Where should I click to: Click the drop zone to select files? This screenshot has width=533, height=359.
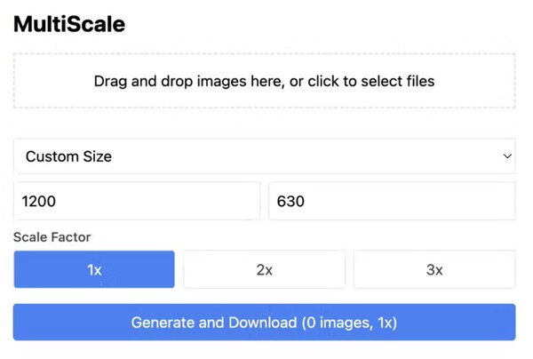tap(264, 81)
